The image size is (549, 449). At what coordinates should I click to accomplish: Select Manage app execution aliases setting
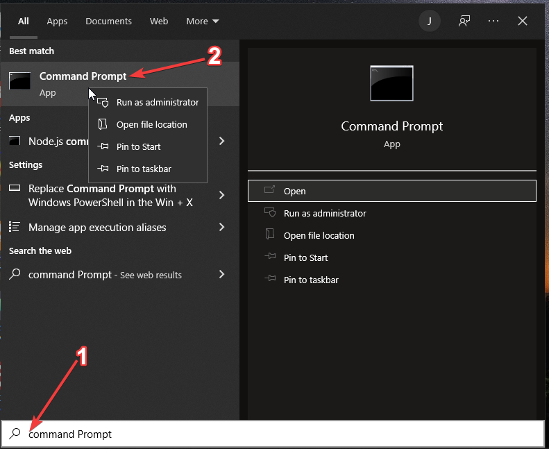[120, 227]
